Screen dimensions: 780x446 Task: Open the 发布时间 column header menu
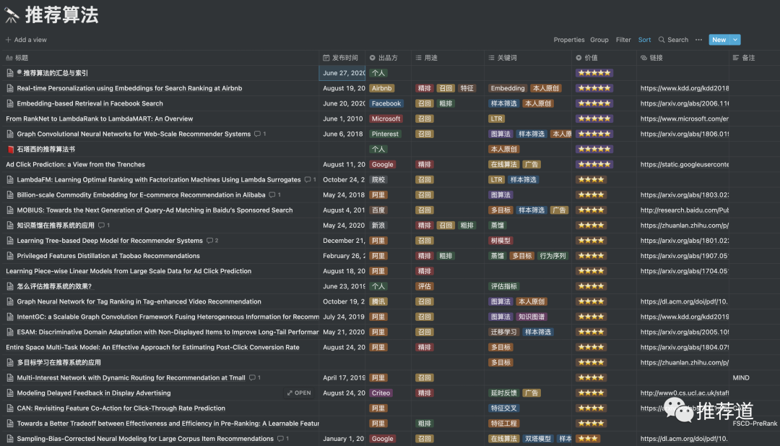click(x=340, y=58)
